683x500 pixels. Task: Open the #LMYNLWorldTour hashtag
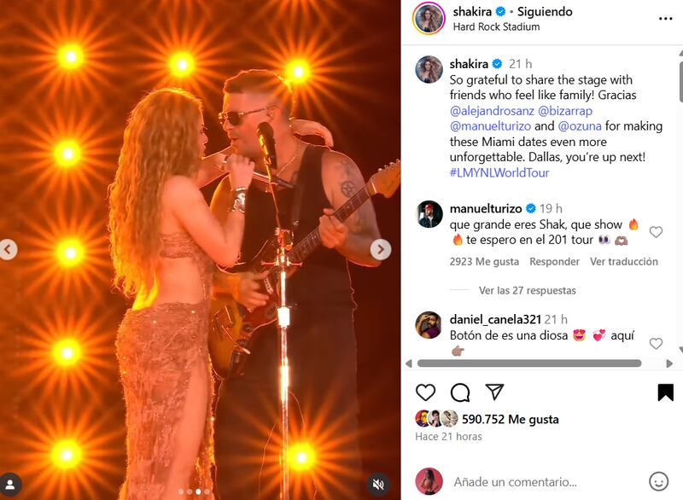[499, 172]
